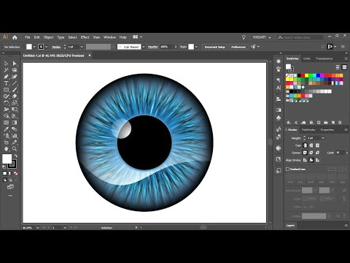This screenshot has width=350, height=263.
Task: Click the Stroke label link in control bar
Action: [x=56, y=47]
